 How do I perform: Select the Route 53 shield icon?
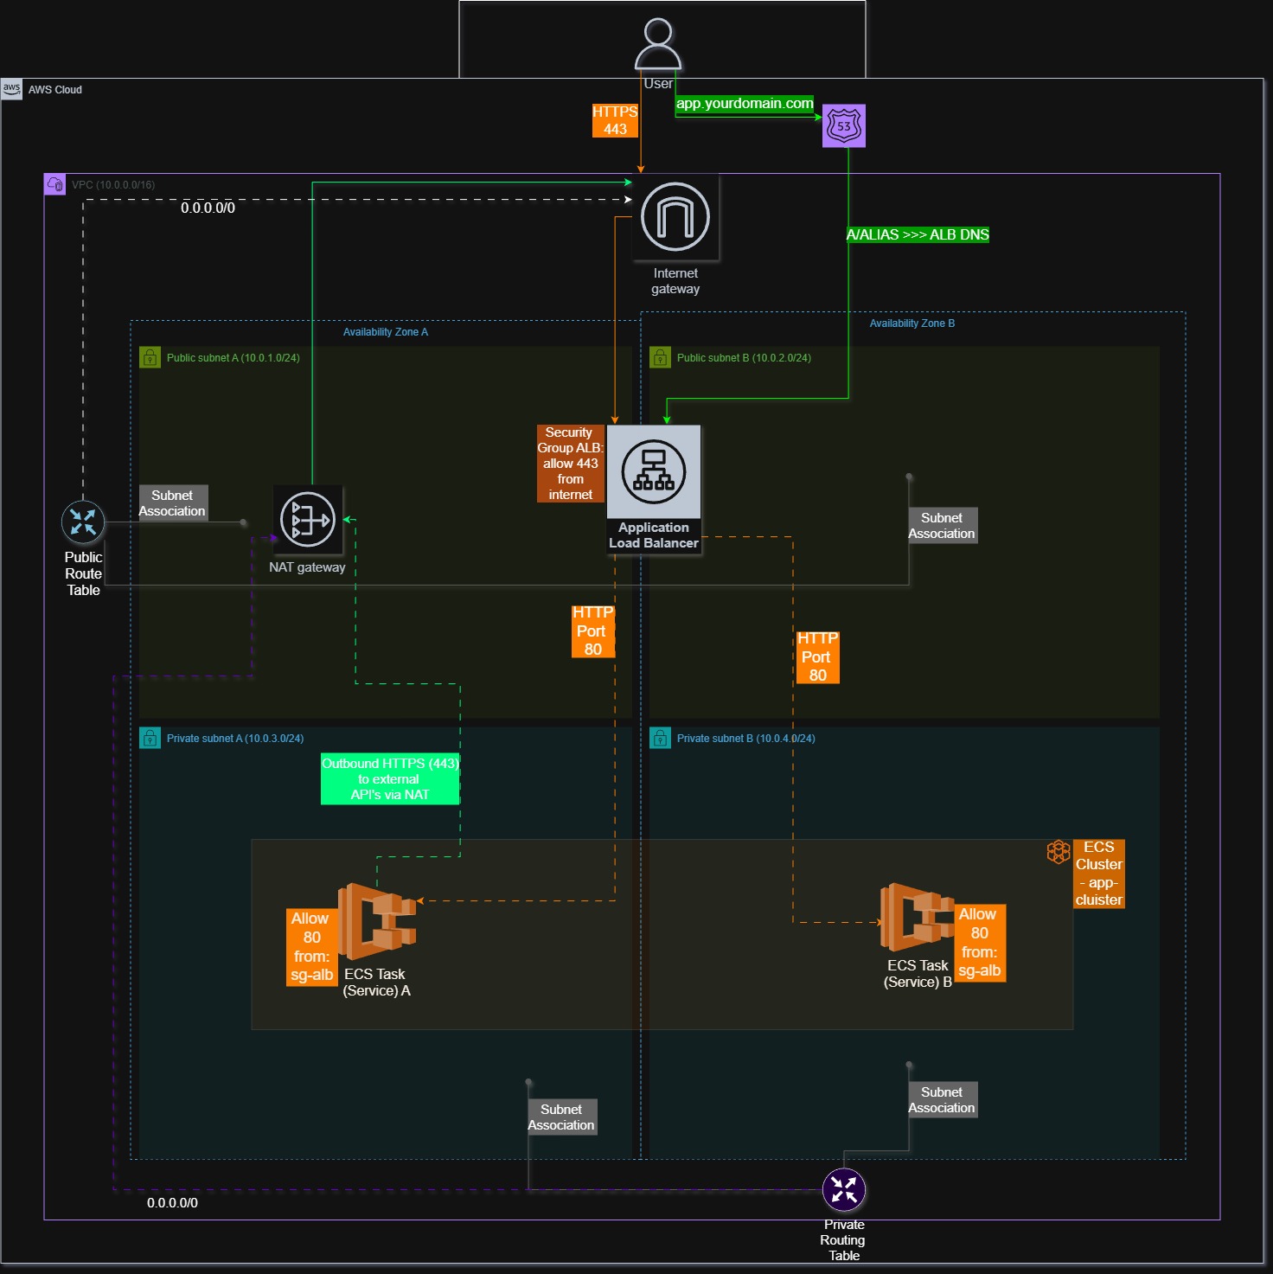click(x=843, y=126)
